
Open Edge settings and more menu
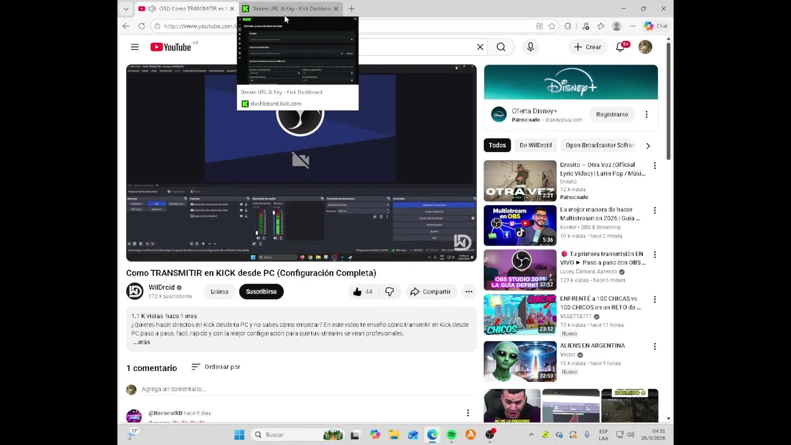point(632,26)
